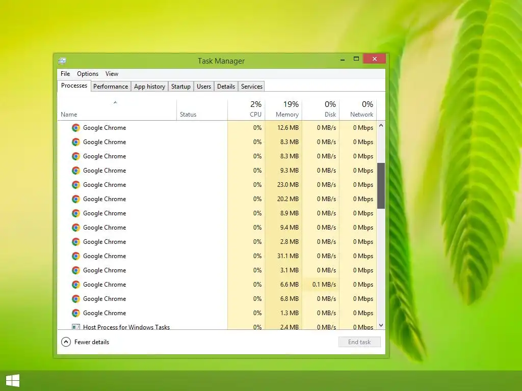Open the File menu
The height and width of the screenshot is (391, 522).
pyautogui.click(x=65, y=74)
